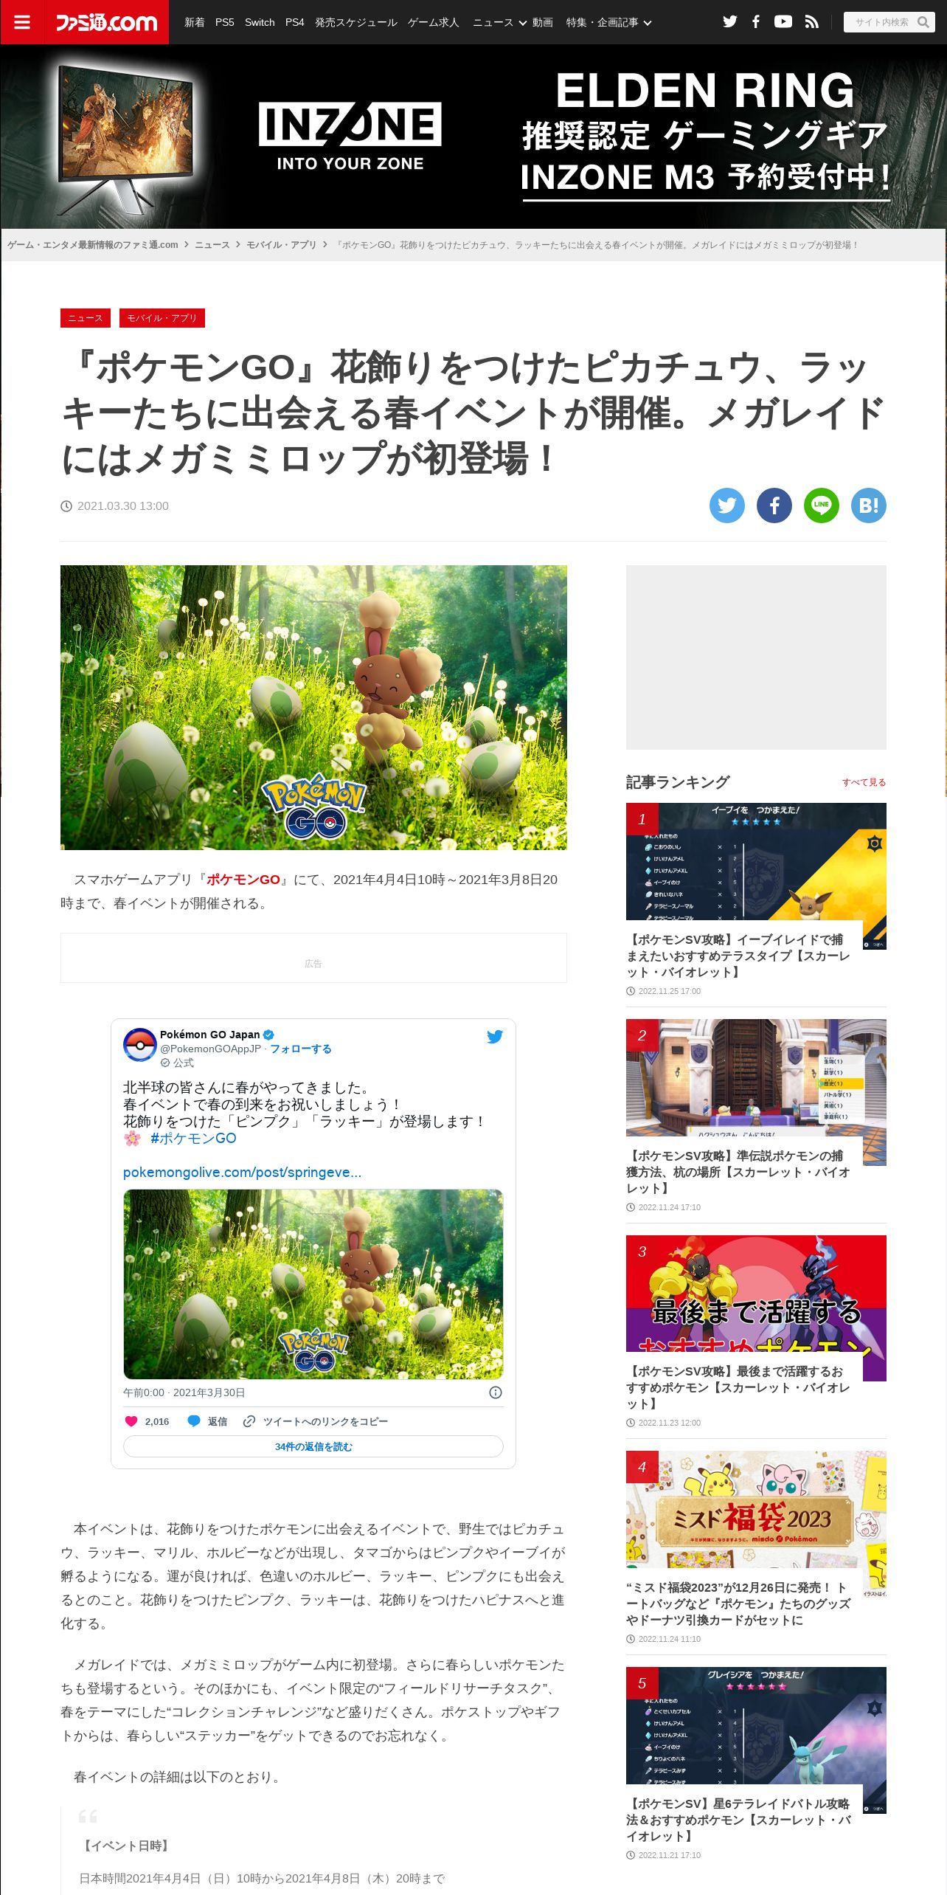Open ranking 2 academy thumbnail
The width and height of the screenshot is (947, 1895).
click(x=756, y=1078)
